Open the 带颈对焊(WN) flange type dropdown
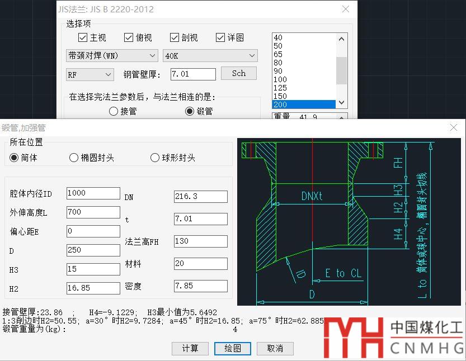The image size is (466, 361). point(112,56)
